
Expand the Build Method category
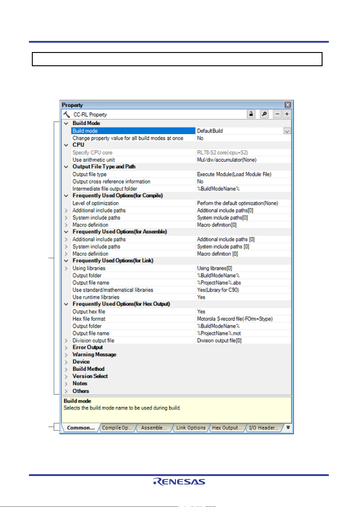(66, 369)
